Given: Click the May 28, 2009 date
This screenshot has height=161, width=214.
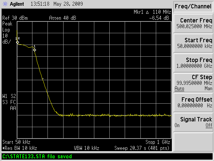Looking at the screenshot, I should pyautogui.click(x=68, y=4).
